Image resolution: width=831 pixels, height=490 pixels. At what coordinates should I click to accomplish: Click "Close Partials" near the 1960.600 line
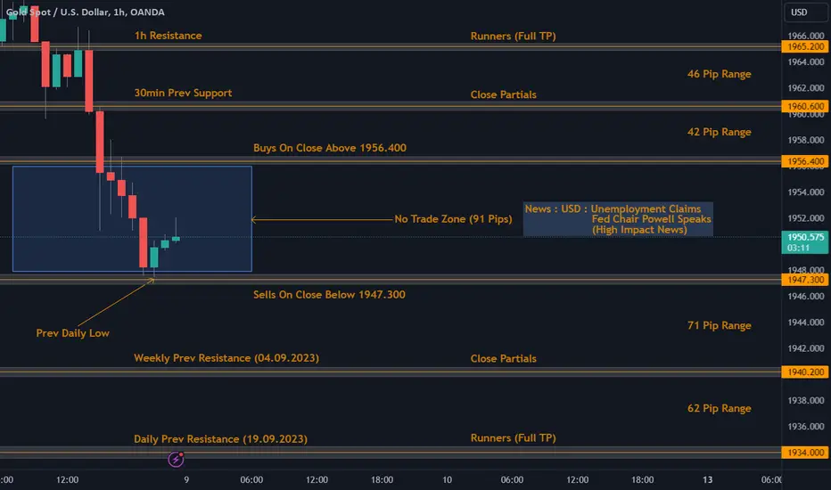click(504, 94)
